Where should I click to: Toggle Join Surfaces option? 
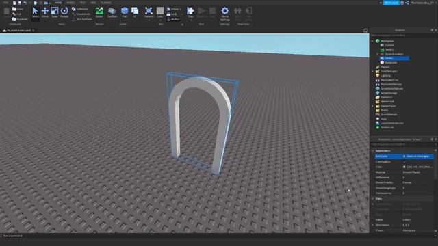[x=82, y=19]
